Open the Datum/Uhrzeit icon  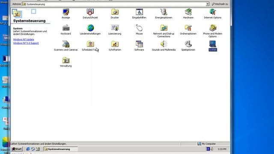pyautogui.click(x=90, y=13)
